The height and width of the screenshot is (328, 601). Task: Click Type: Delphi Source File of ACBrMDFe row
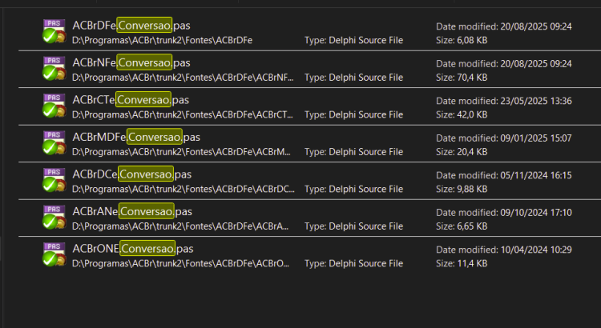coord(353,151)
